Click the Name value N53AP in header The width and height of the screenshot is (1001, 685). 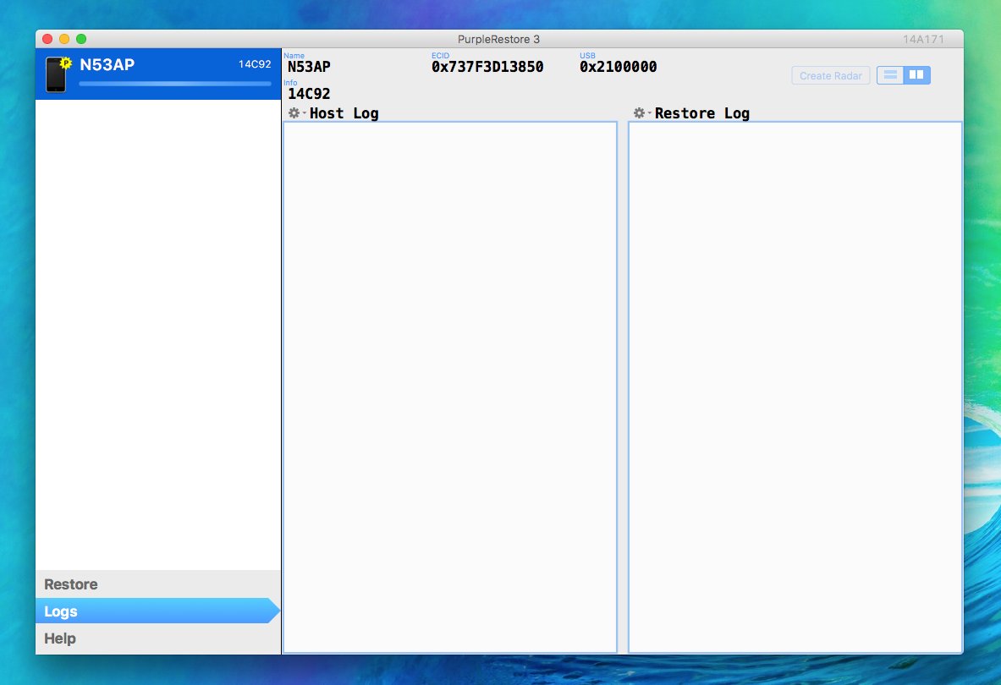(309, 67)
